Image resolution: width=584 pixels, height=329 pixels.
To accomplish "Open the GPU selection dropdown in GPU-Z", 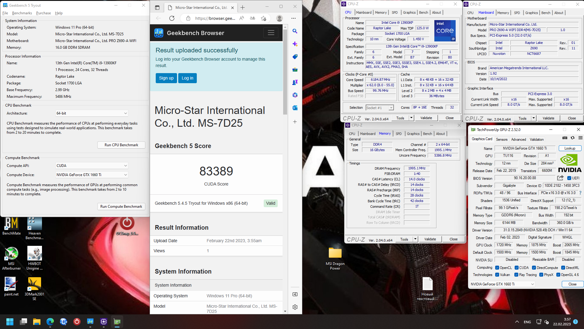I will point(502,284).
